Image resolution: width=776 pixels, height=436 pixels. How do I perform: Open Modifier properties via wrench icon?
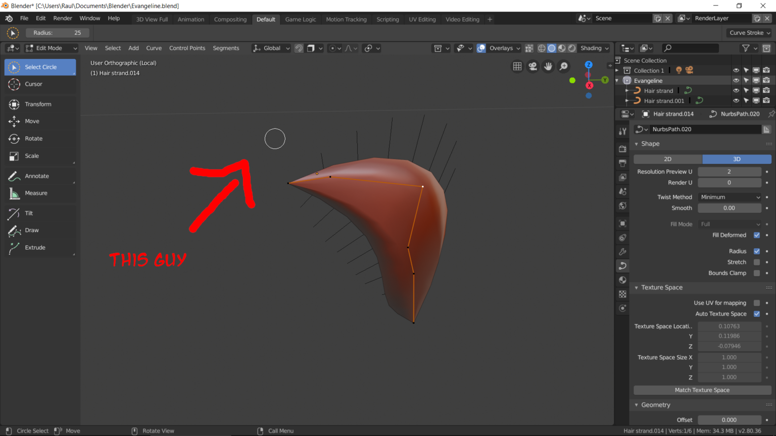[x=622, y=251]
